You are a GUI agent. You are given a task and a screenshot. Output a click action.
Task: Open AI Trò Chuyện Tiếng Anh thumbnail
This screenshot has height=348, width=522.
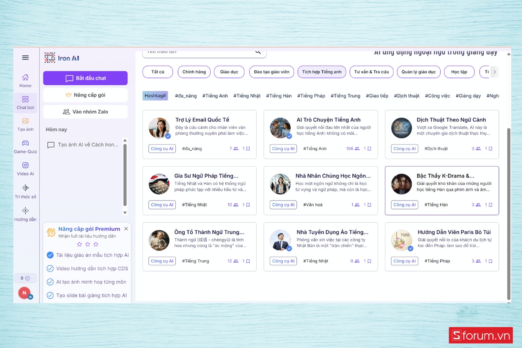pyautogui.click(x=281, y=128)
